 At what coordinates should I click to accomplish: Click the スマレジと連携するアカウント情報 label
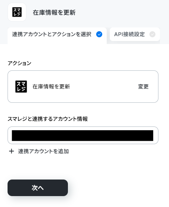pos(48,119)
